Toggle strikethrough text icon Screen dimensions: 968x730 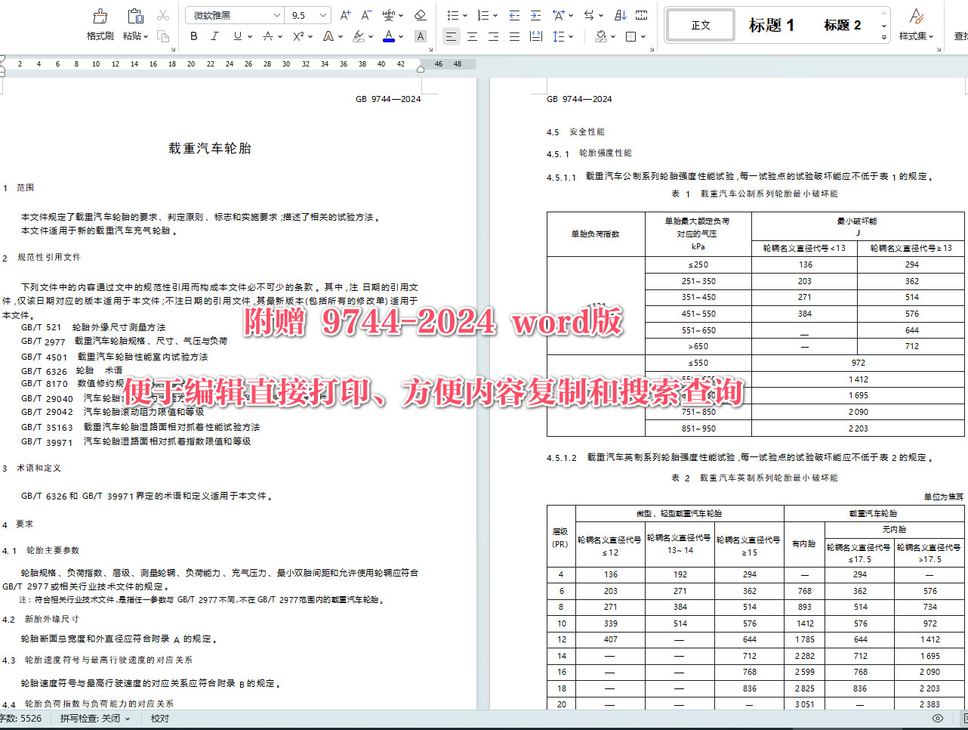(268, 36)
